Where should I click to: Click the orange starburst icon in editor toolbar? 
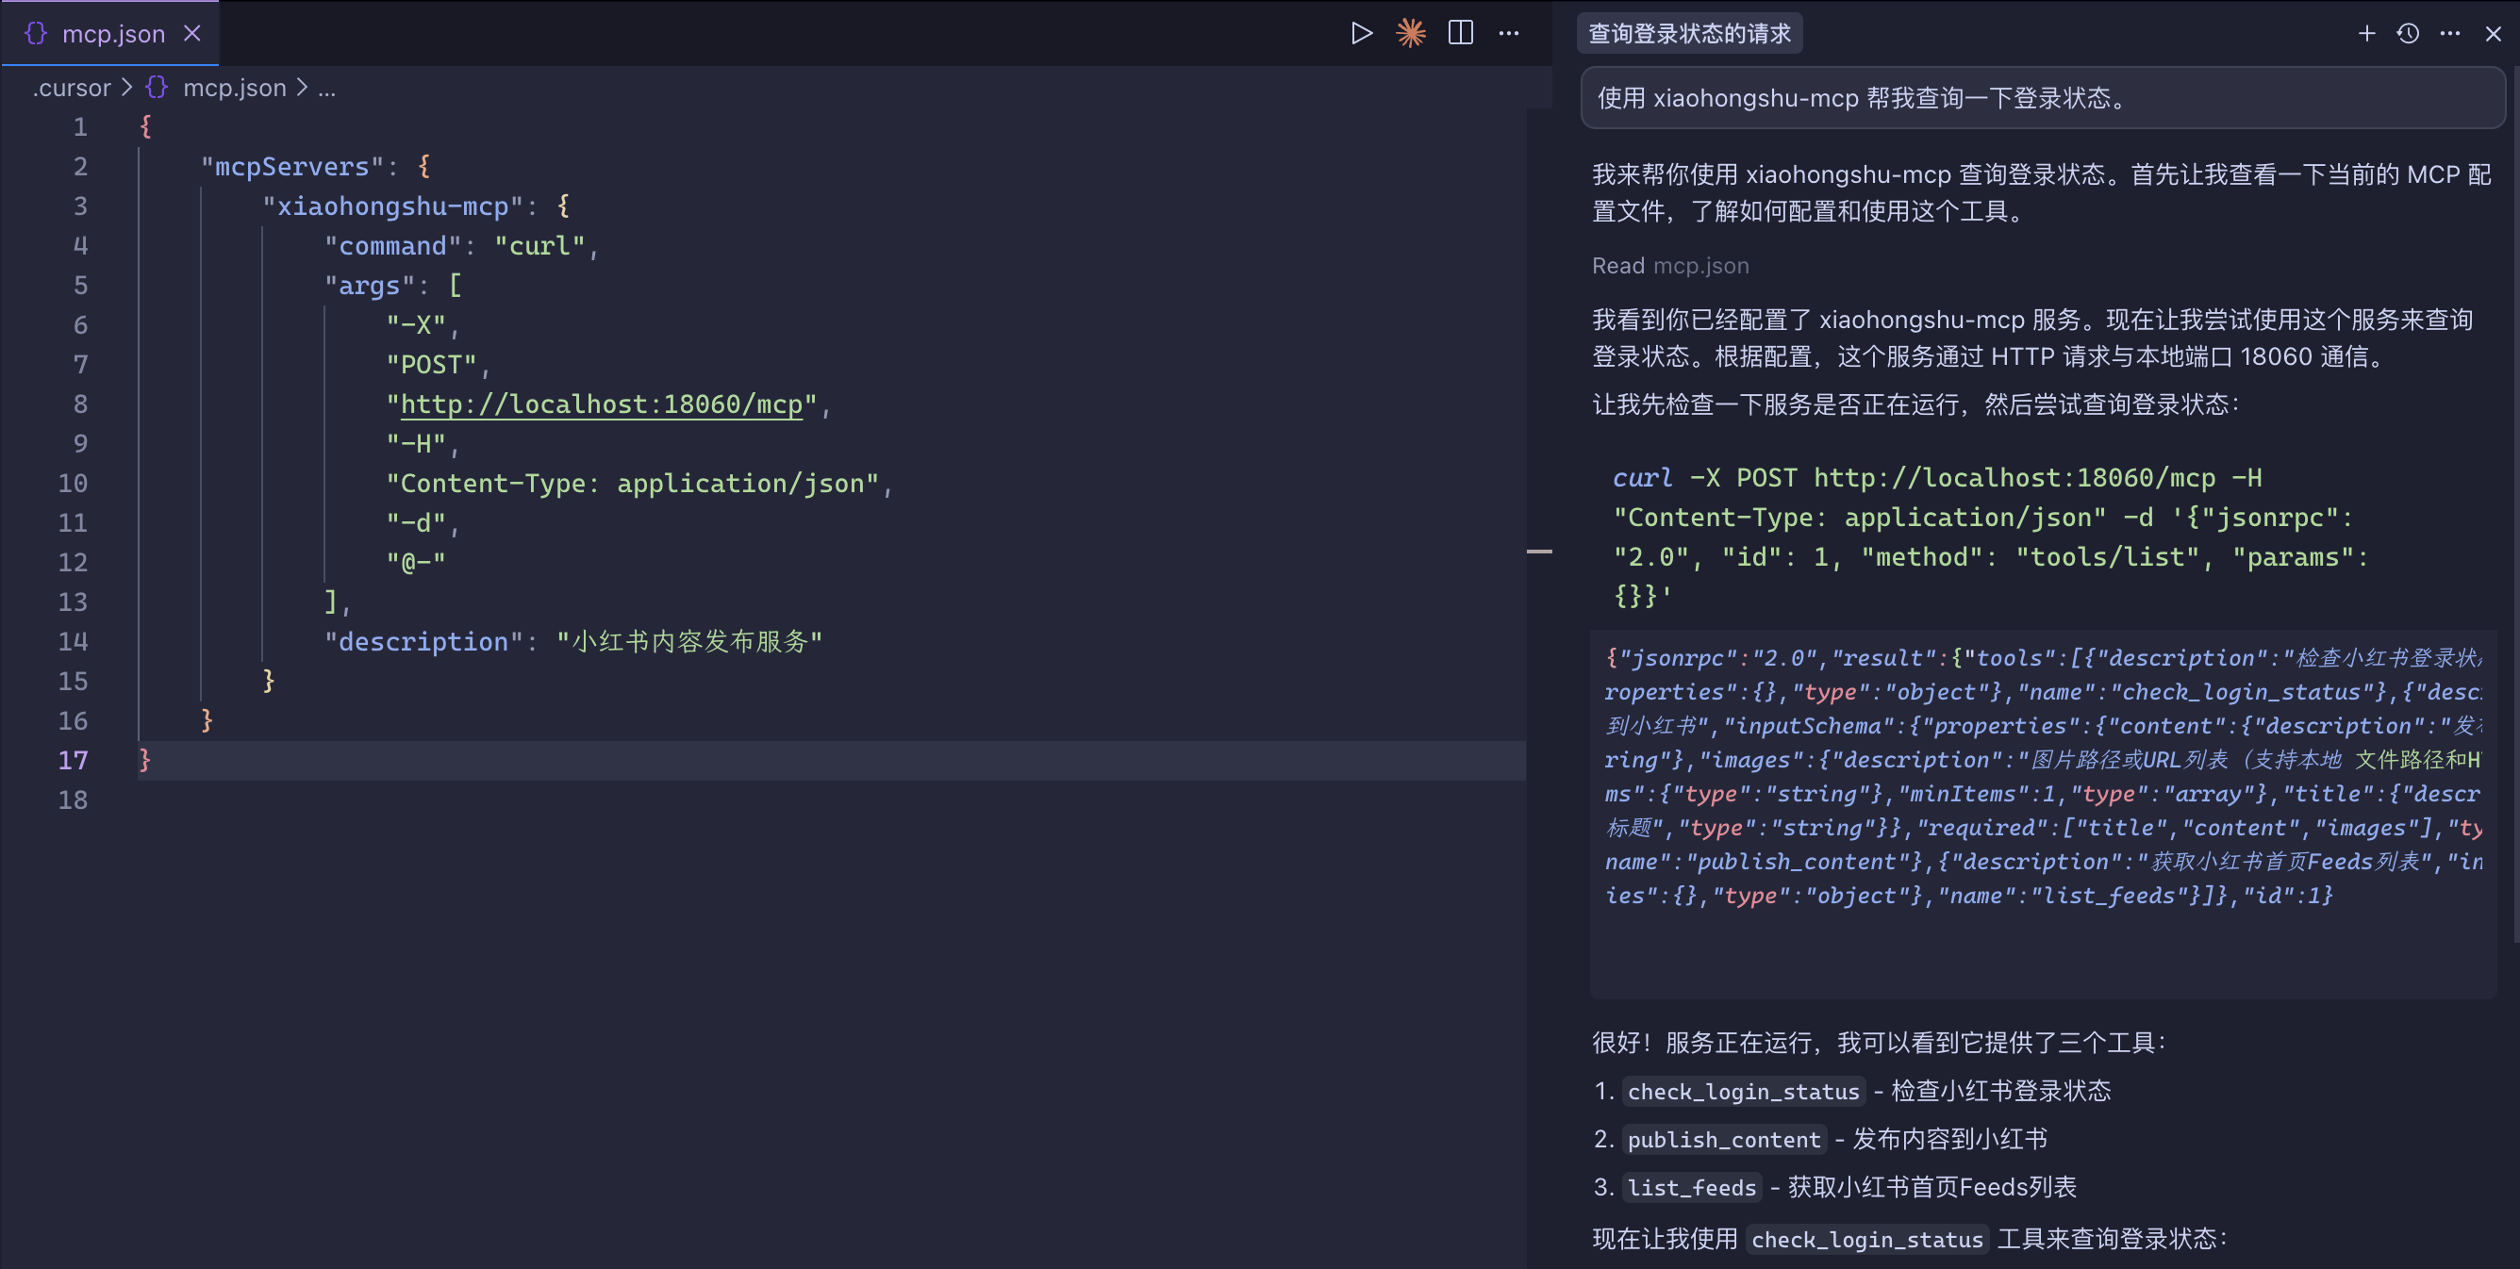[1411, 33]
